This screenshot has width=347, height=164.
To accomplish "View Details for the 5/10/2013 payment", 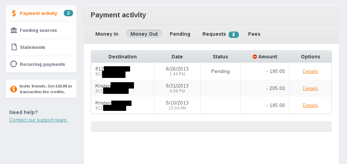I will tap(310, 106).
